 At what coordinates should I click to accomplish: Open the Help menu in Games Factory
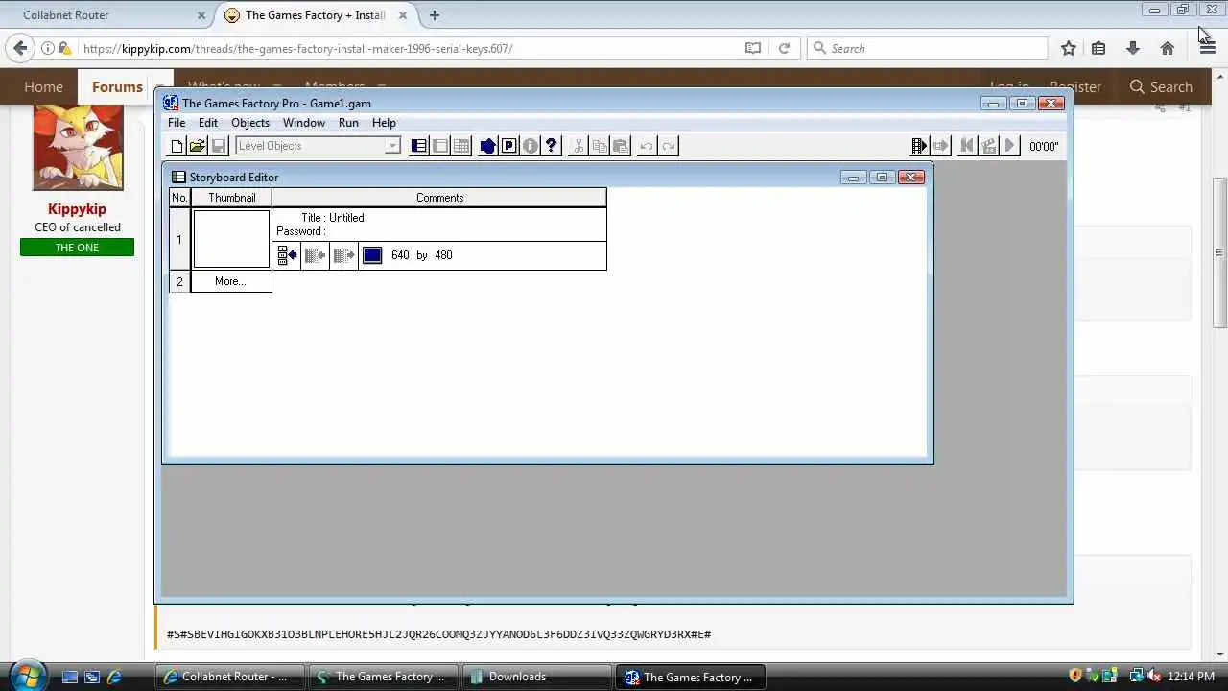(x=384, y=123)
